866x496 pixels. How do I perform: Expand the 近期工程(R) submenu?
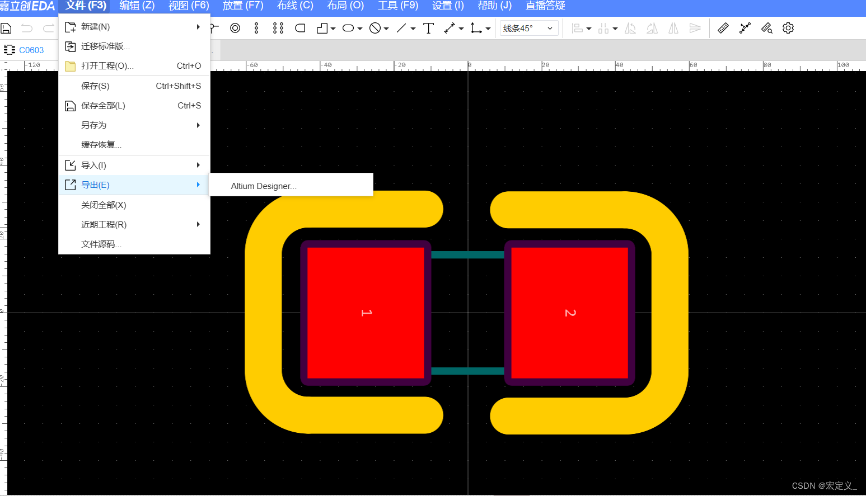[x=134, y=225]
